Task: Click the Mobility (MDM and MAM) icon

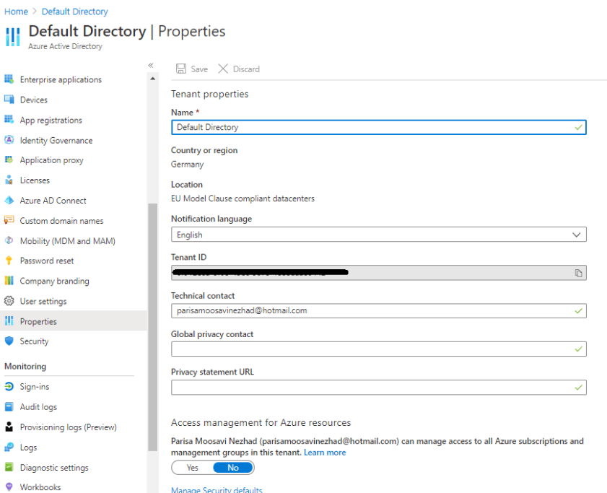Action: (x=9, y=240)
